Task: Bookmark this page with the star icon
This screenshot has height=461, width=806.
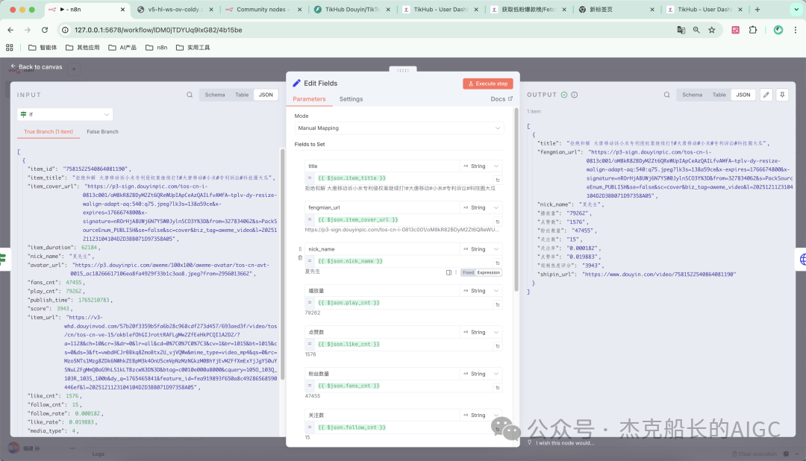Action: [x=711, y=30]
